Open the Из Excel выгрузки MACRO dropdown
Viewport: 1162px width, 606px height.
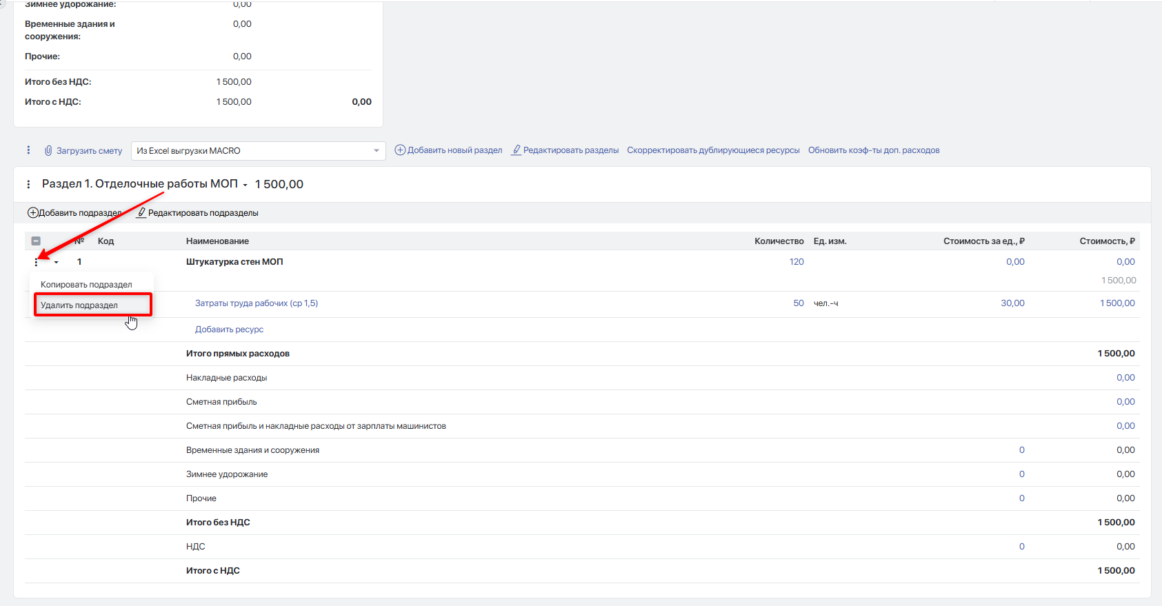coord(258,150)
